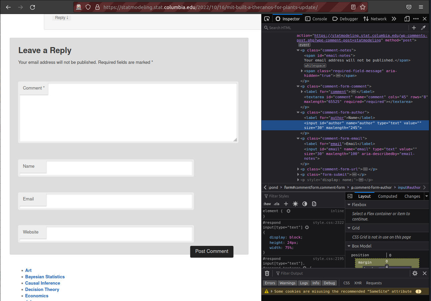Open the Bayesian Statistics category link
Screen dimensions: 431x301
coord(45,277)
